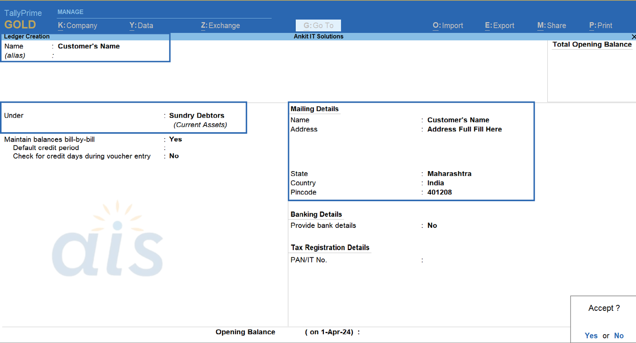
Task: Toggle Maintain balances bill-by-bill value
Action: [175, 139]
